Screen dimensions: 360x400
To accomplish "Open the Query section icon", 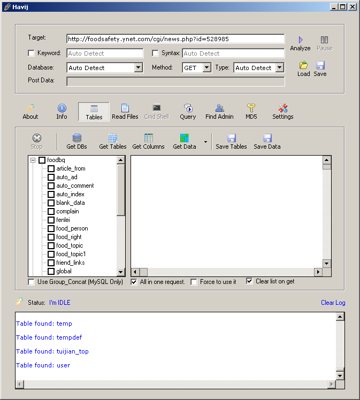I will (188, 108).
